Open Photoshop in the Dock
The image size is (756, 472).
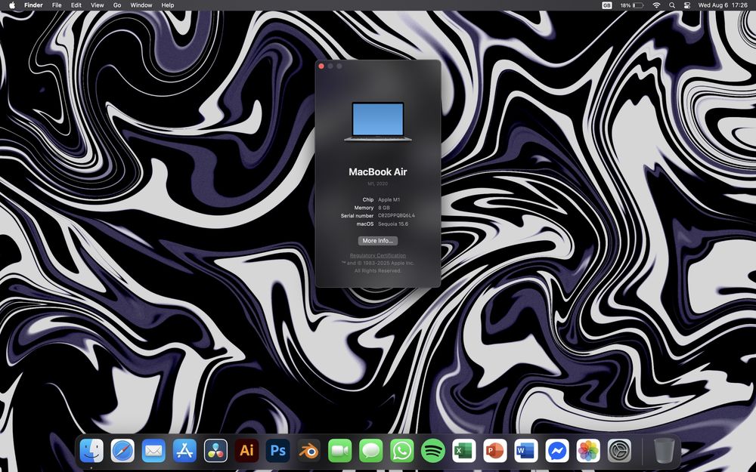(277, 451)
